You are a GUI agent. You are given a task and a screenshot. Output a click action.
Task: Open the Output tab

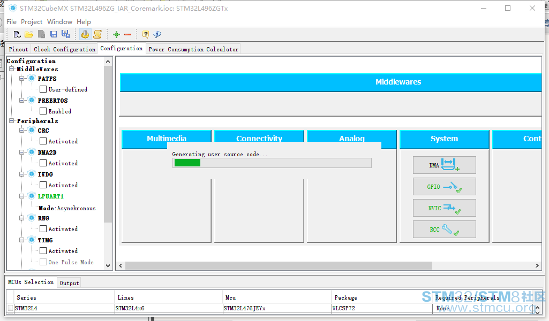point(69,283)
